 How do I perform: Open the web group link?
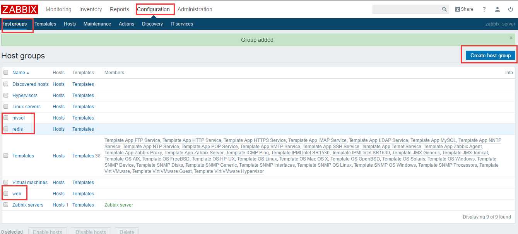point(17,193)
